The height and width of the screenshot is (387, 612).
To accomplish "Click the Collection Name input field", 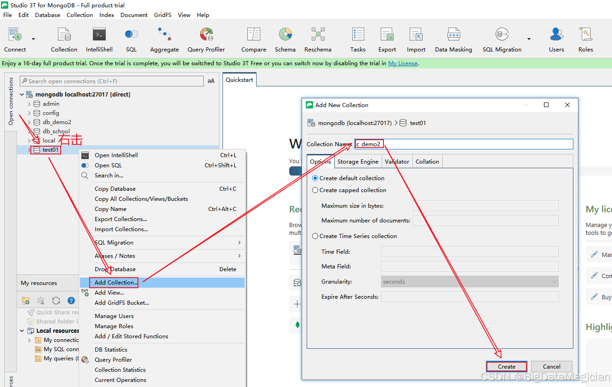I will point(463,144).
